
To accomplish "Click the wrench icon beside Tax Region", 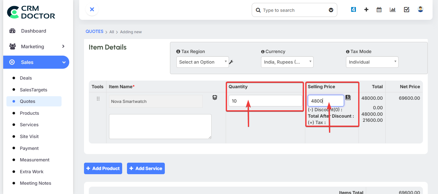I will pos(231,62).
